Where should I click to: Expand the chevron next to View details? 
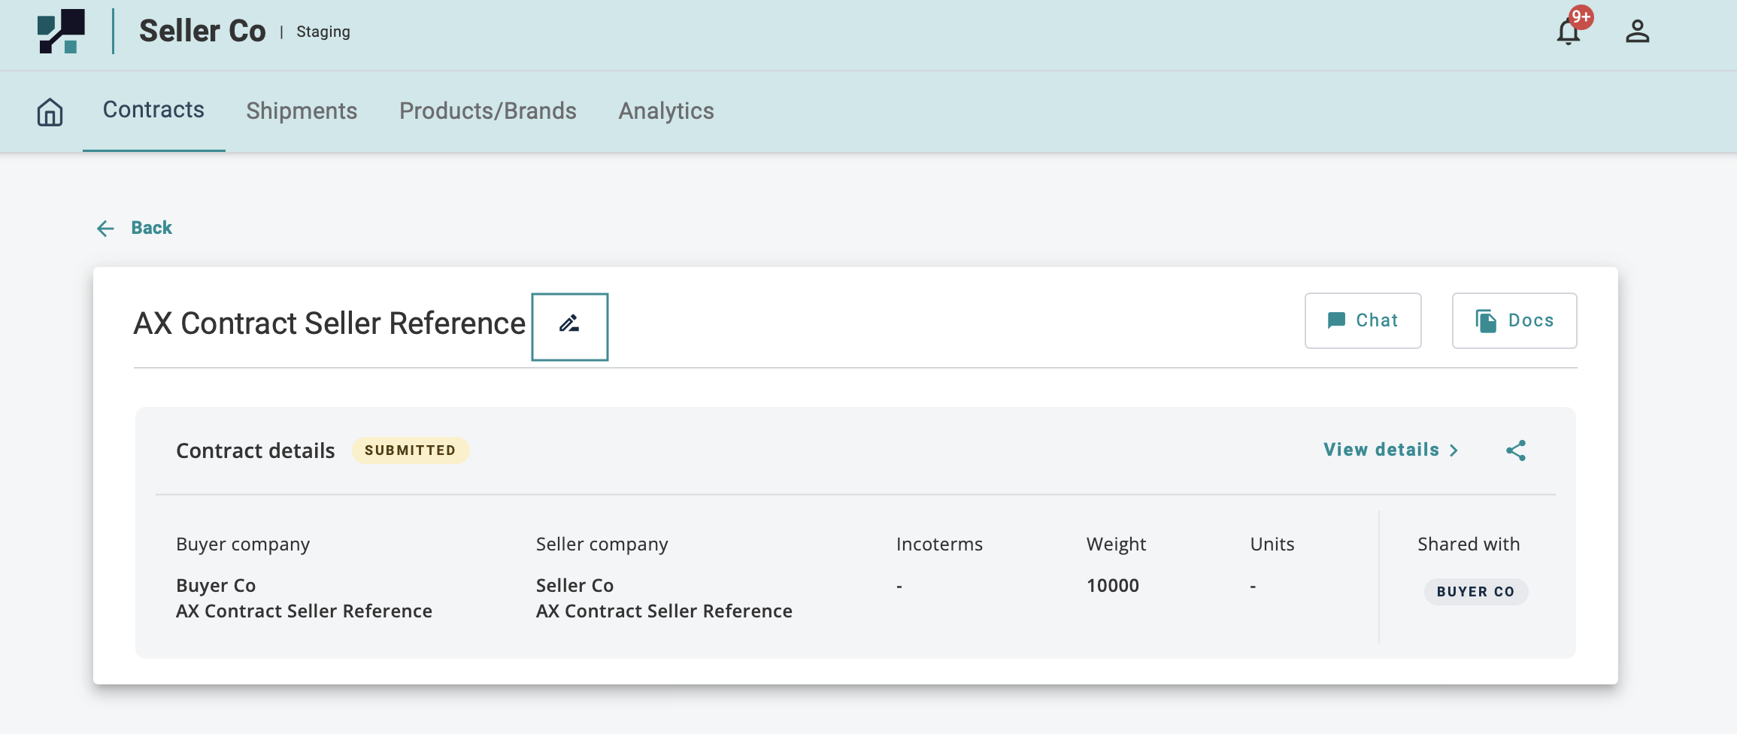pos(1454,450)
